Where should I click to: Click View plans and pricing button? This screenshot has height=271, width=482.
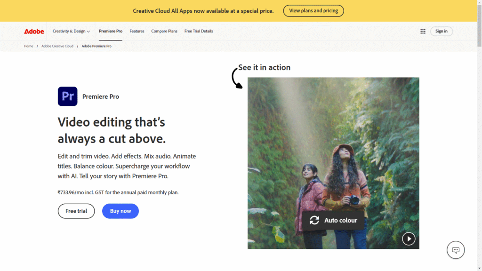[313, 11]
